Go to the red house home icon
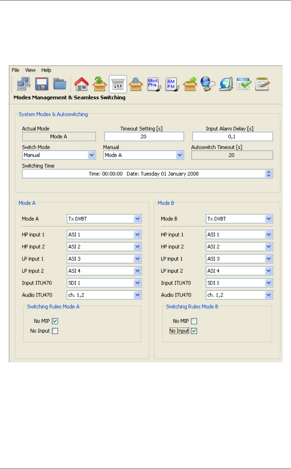Screen dimensions: 291x469 81,84
